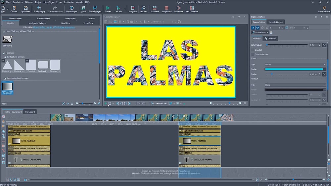Open Erste Schritte lightbulb icon
331x186 pixels.
point(324,8)
